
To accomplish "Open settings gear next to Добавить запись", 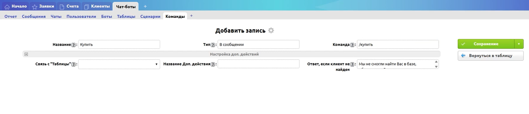I will pos(271,31).
